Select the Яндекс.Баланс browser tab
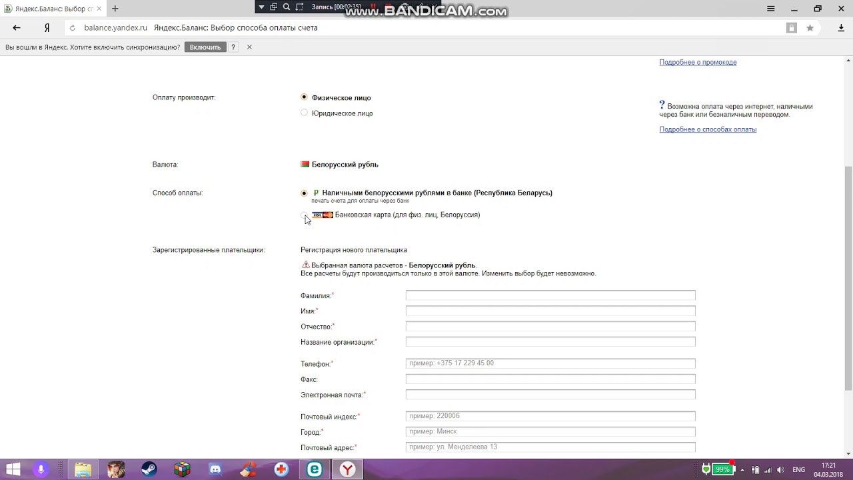Screen dimensions: 853x480 click(52, 9)
